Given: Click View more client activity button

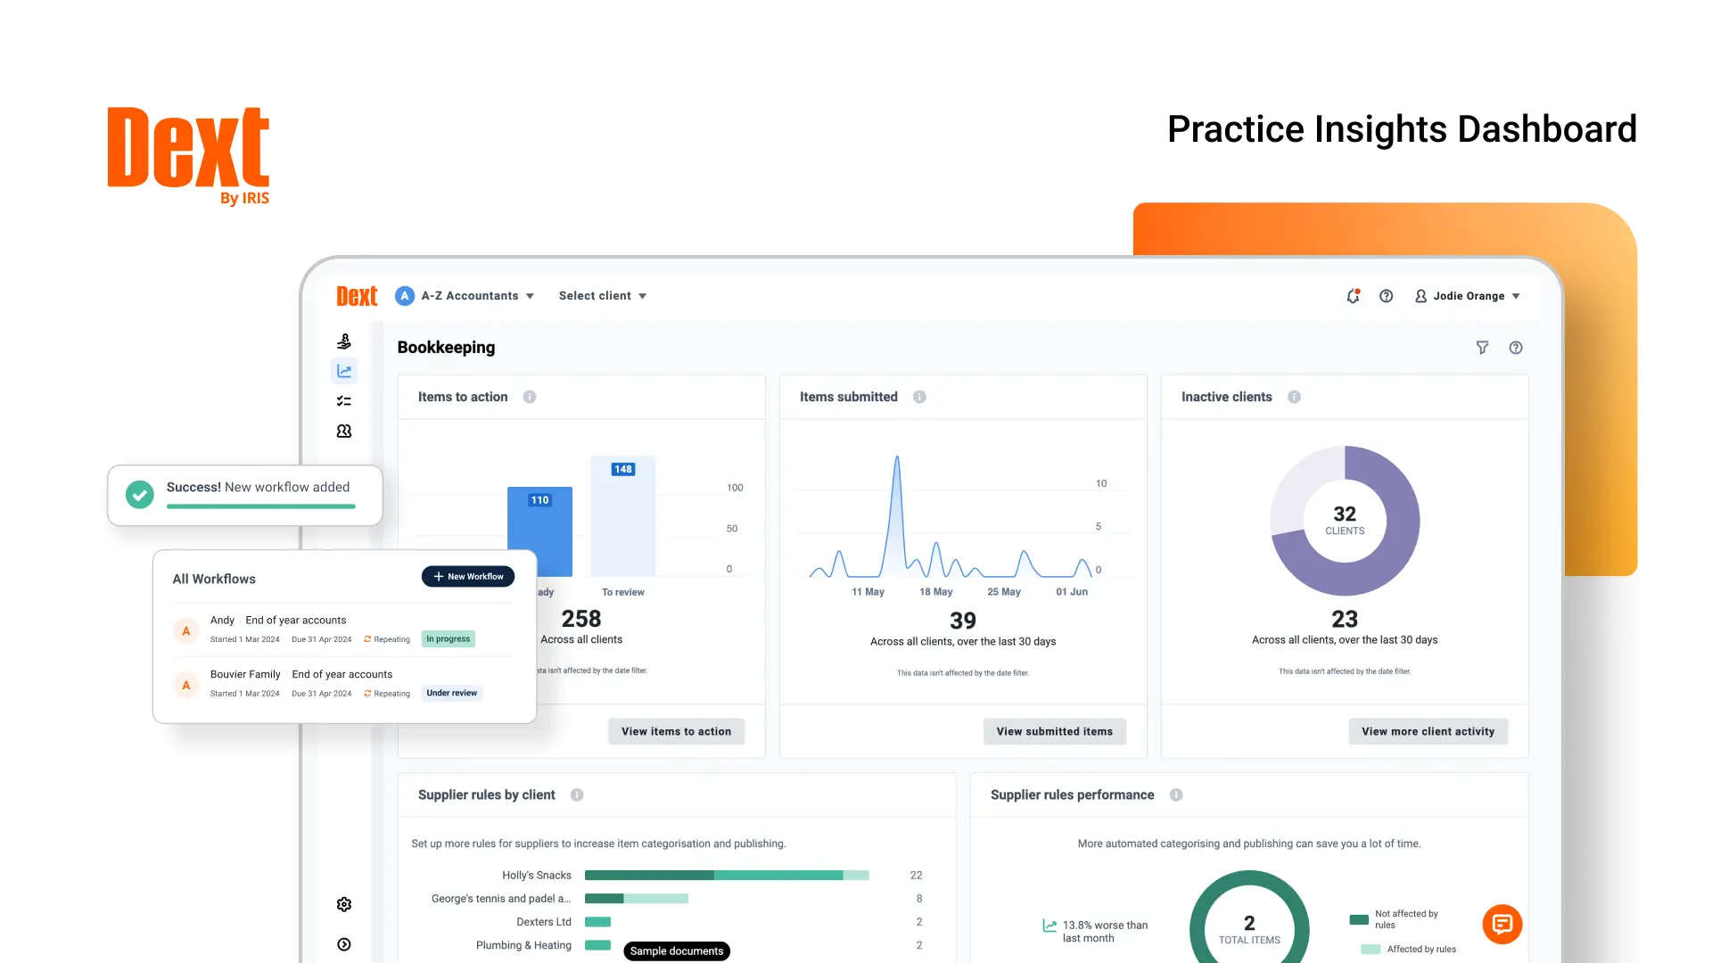Looking at the screenshot, I should 1428,731.
